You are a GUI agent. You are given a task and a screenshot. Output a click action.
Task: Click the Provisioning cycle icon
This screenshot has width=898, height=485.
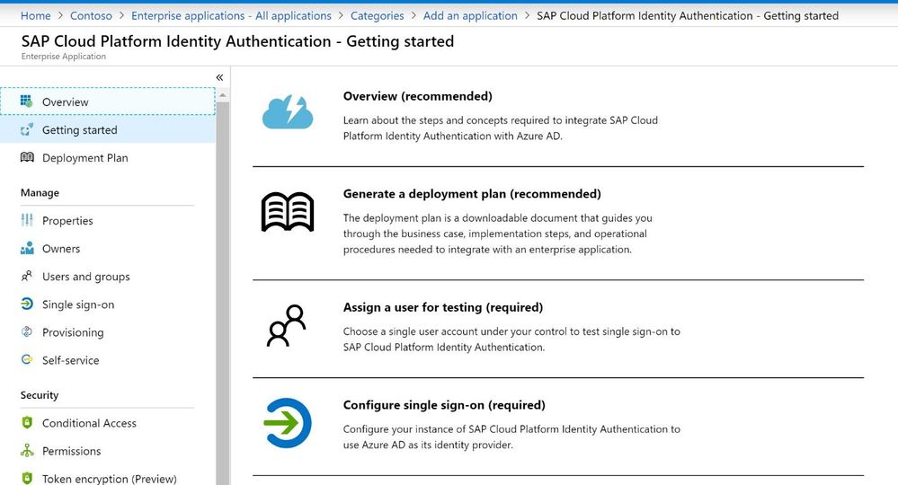click(27, 331)
